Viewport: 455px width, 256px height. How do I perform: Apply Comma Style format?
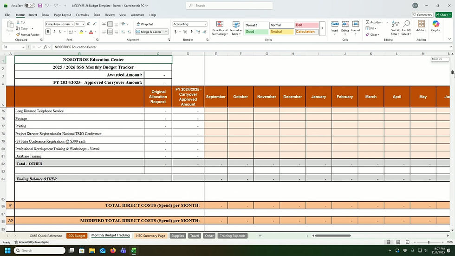pyautogui.click(x=191, y=32)
